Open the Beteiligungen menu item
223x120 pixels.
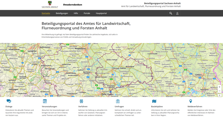point(62,13)
